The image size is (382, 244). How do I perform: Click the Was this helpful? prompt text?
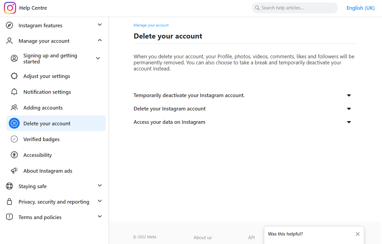coord(285,234)
